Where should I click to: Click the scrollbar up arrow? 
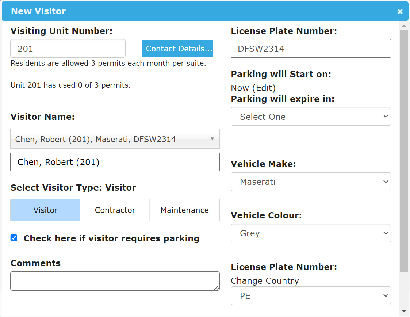click(404, 26)
